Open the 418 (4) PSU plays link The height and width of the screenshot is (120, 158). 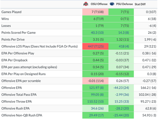(x=124, y=46)
